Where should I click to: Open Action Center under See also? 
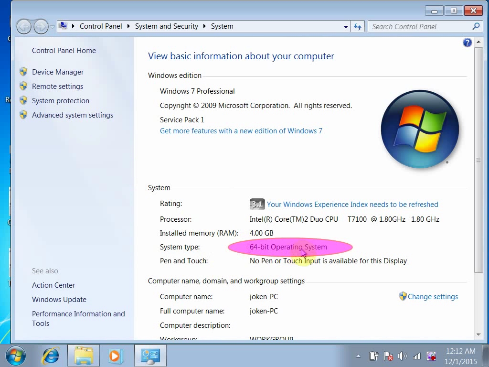coord(53,285)
